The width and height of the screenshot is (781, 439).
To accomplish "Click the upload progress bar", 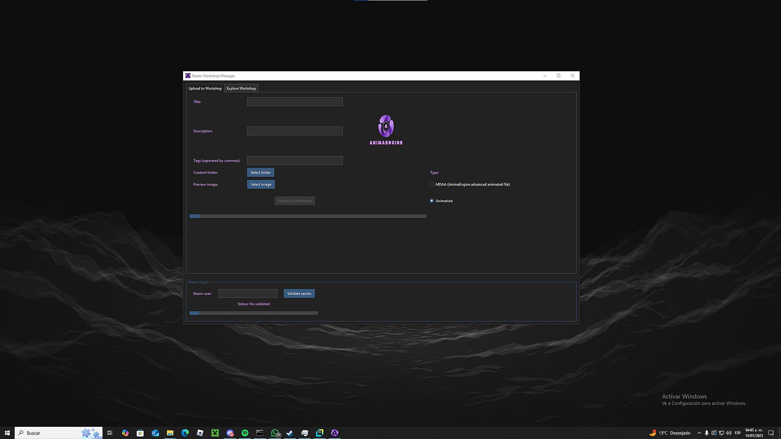I will click(308, 216).
